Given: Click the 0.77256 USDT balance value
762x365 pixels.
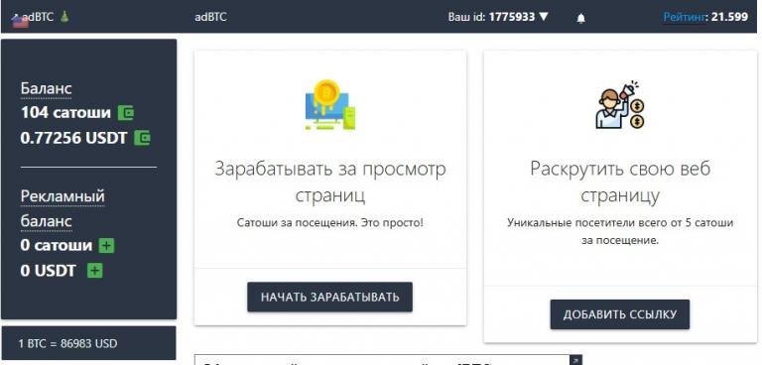Looking at the screenshot, I should pos(73,138).
